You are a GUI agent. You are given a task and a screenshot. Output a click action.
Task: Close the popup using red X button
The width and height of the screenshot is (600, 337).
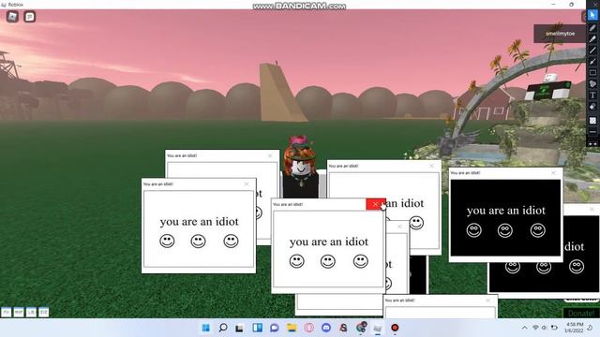[x=375, y=204]
